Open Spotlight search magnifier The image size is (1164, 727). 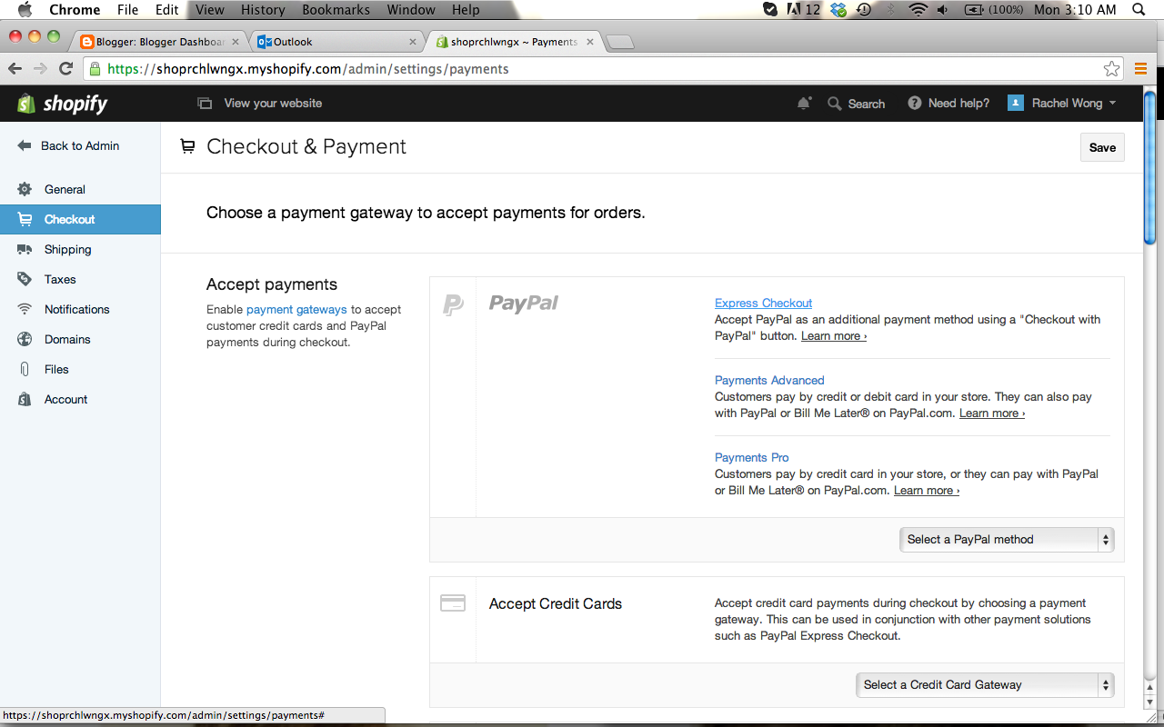[x=1139, y=10]
